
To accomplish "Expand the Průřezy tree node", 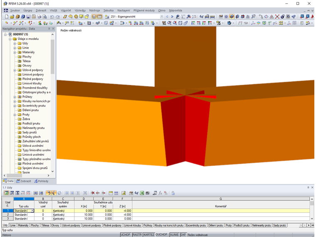I will tap(15, 97).
